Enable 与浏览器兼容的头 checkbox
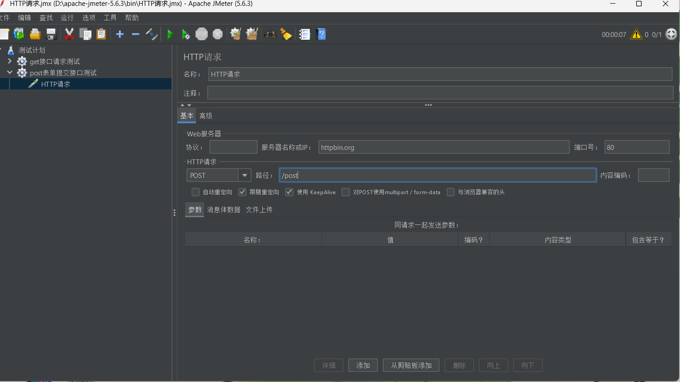 (451, 192)
